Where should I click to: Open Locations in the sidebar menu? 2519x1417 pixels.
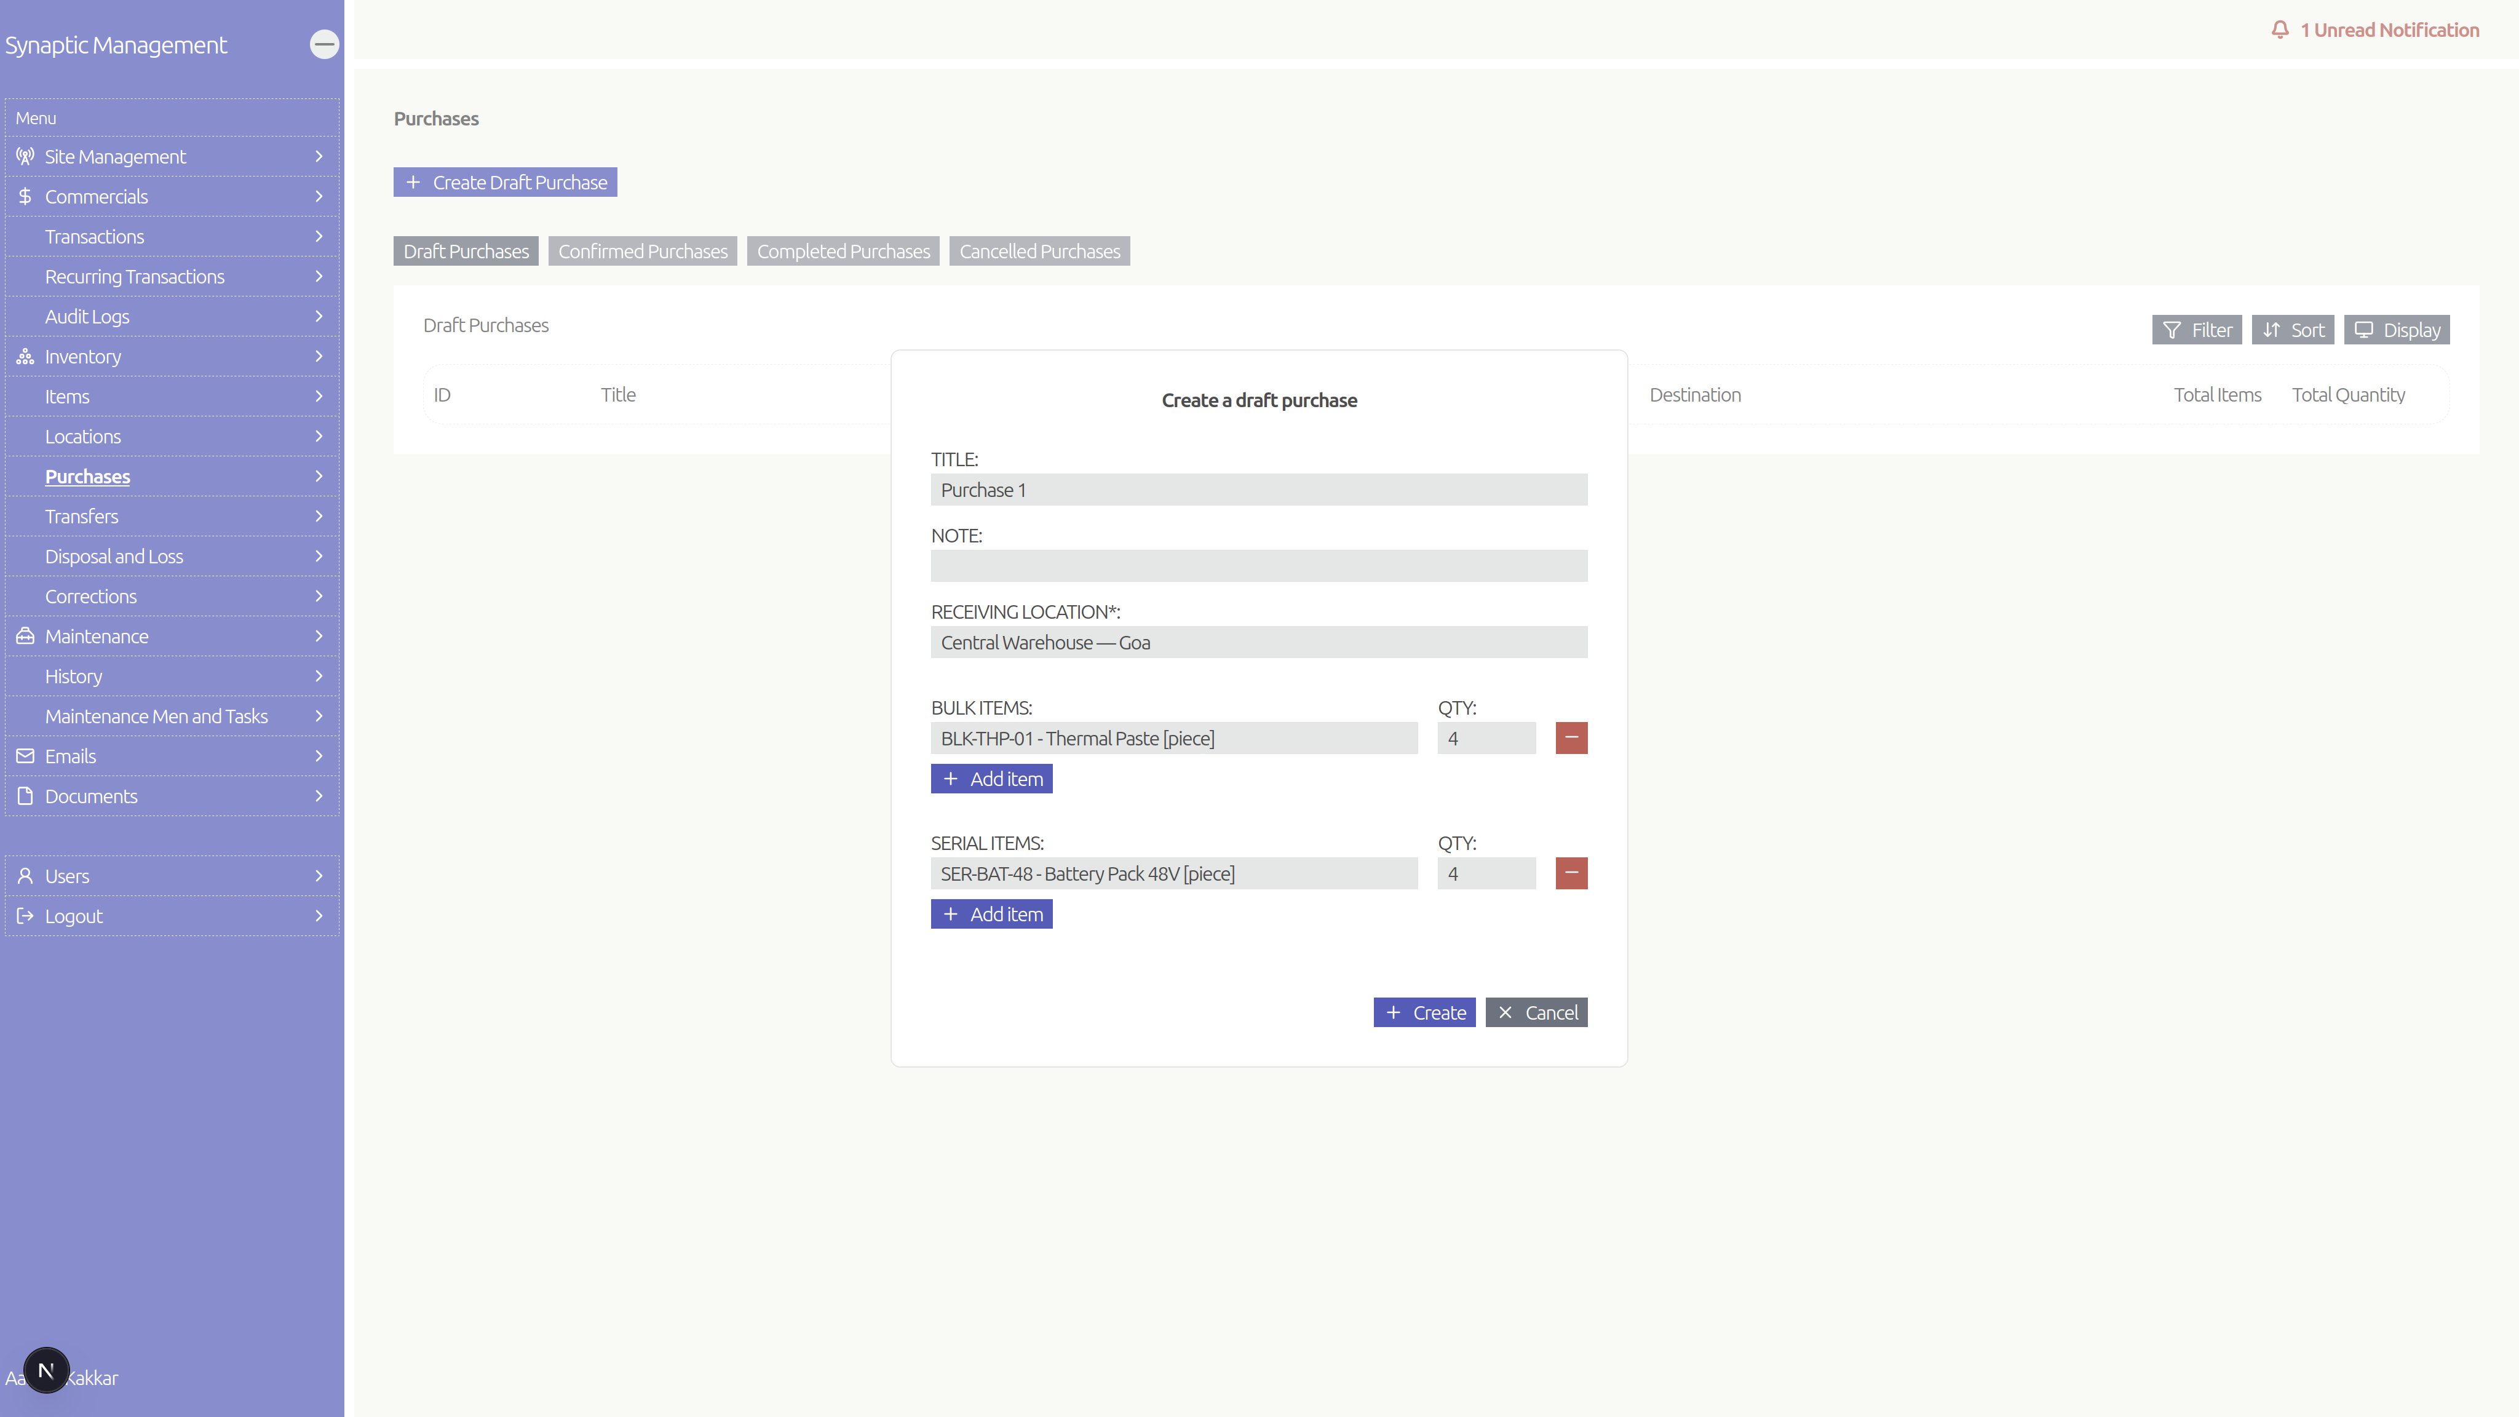[x=172, y=437]
